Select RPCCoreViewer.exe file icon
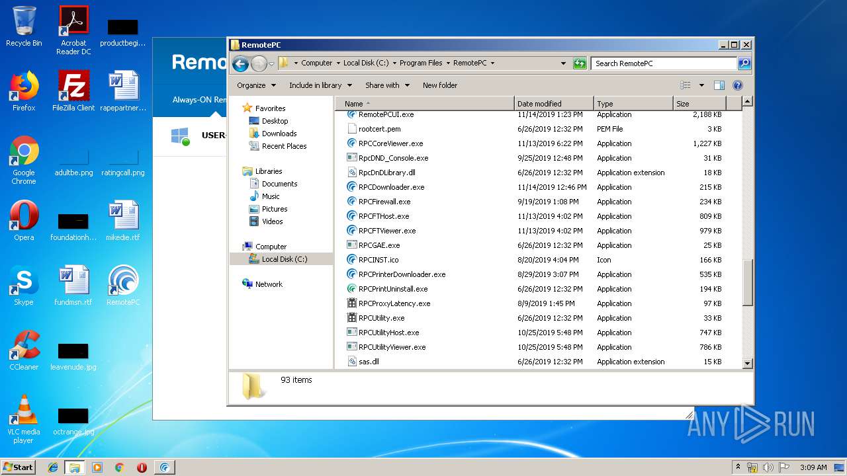 352,143
